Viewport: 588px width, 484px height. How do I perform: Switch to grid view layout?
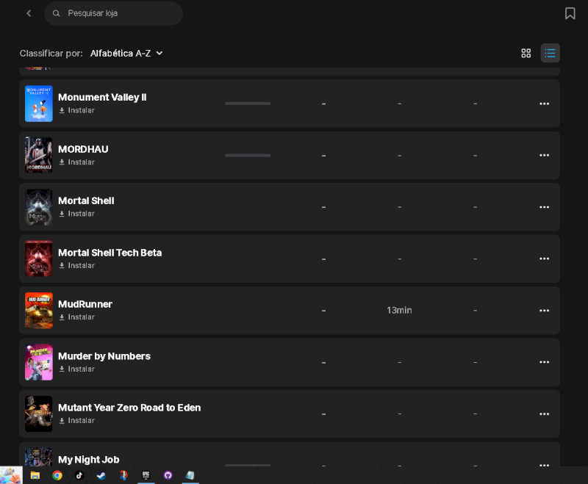[x=526, y=53]
